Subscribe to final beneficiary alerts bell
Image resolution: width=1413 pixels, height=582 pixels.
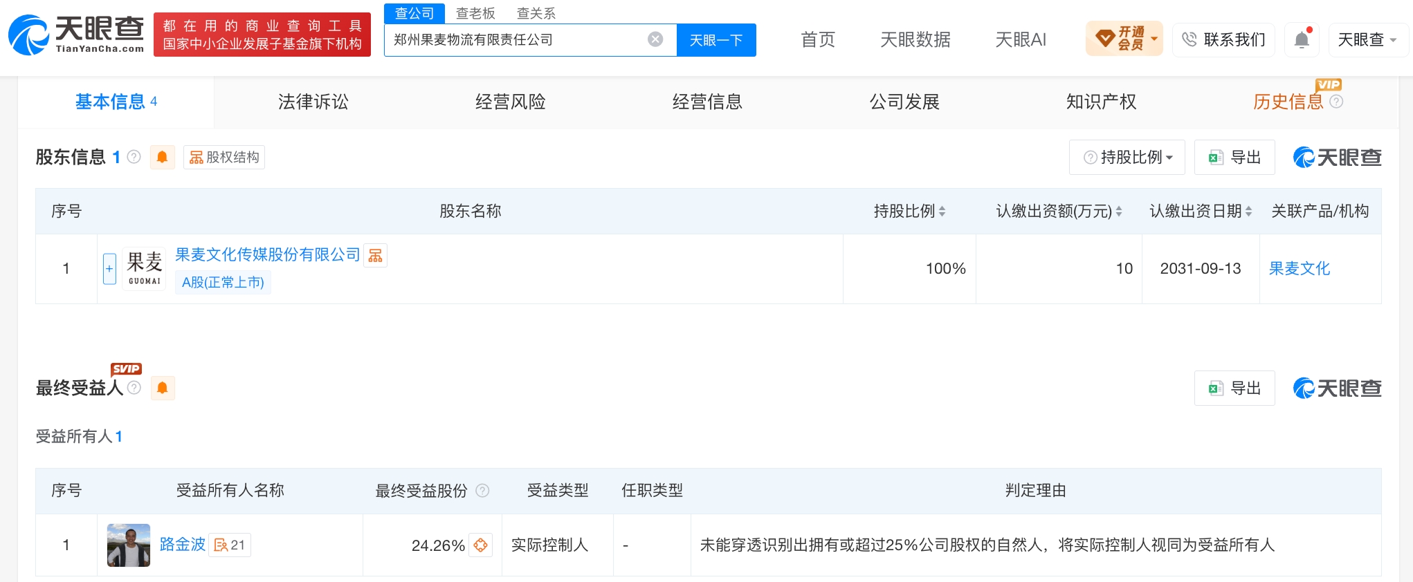coord(163,388)
